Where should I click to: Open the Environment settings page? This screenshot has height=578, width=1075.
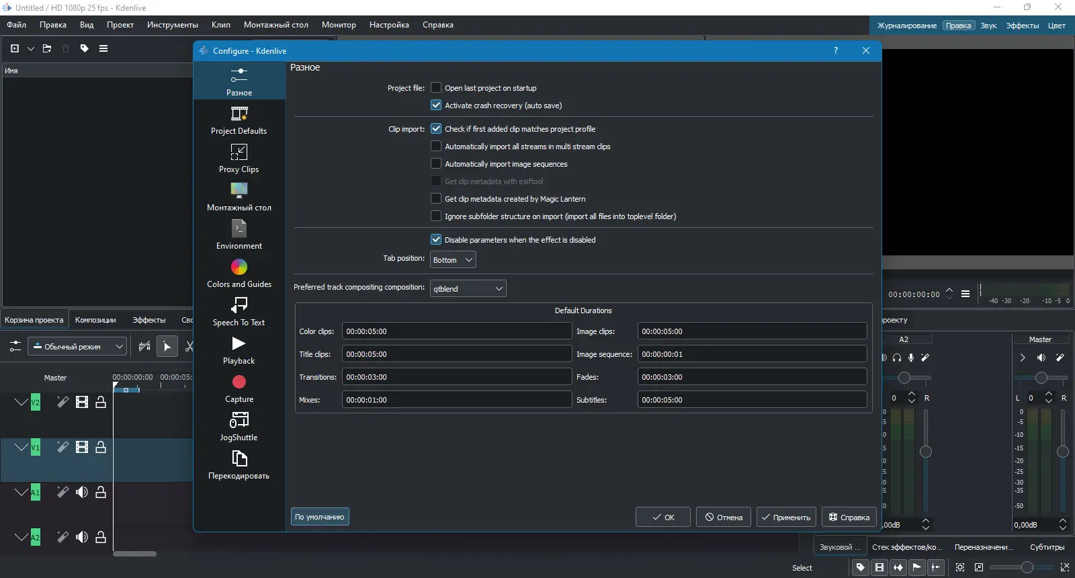(239, 235)
